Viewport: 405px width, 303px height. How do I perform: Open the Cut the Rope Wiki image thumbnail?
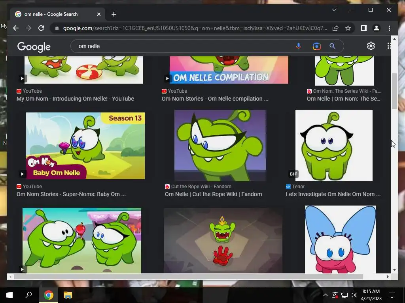220,145
